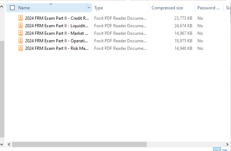The width and height of the screenshot is (231, 151).
Task: Click the right arrow of horizontal scrollbar
Action: pos(228,144)
